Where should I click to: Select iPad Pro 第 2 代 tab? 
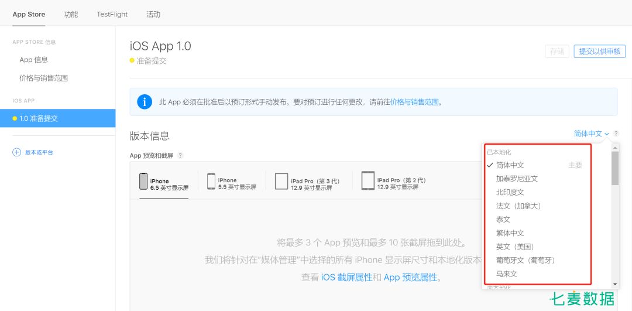click(395, 182)
